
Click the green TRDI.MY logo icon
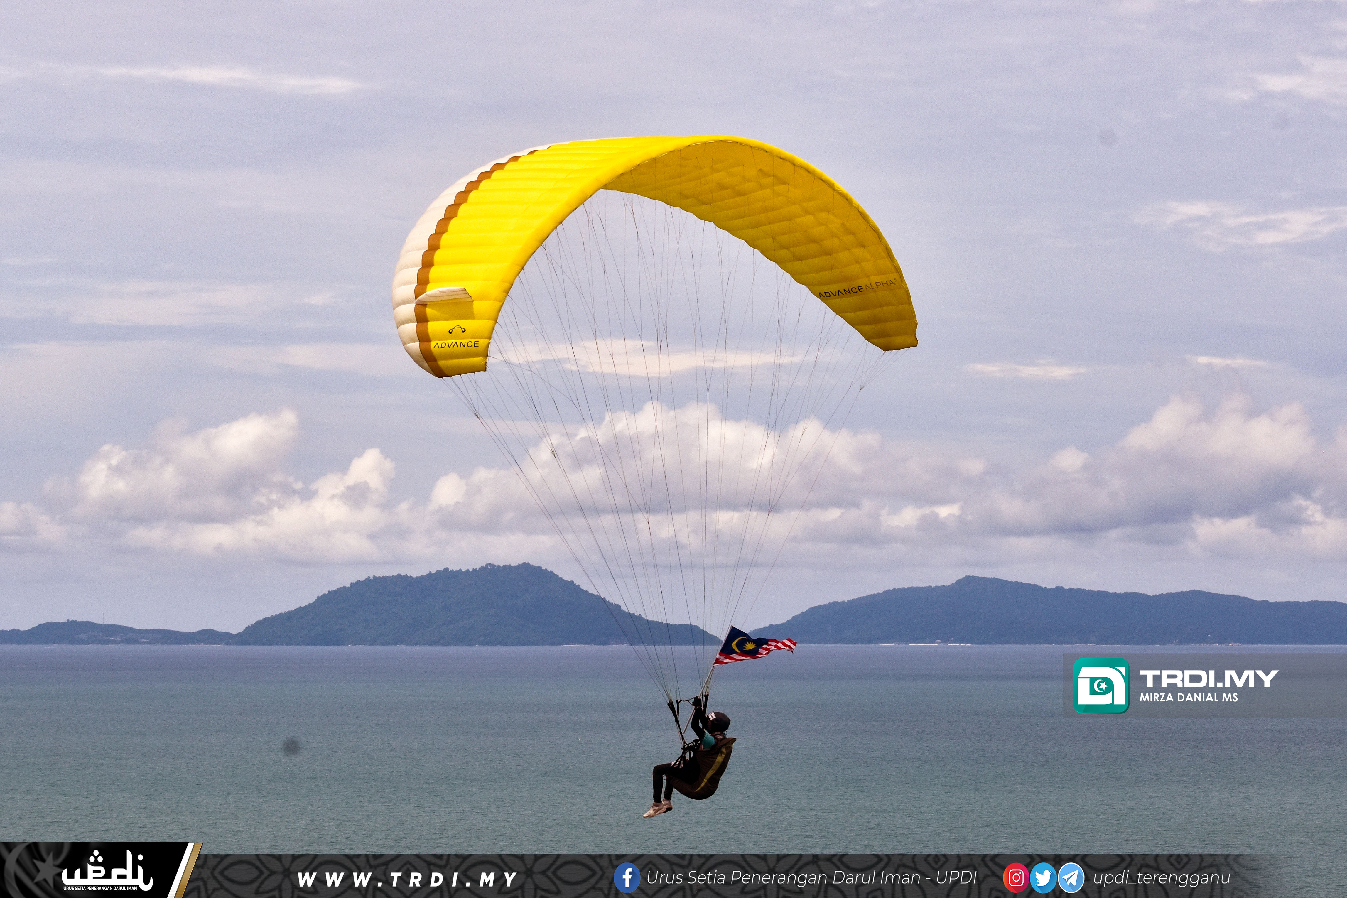click(1101, 686)
